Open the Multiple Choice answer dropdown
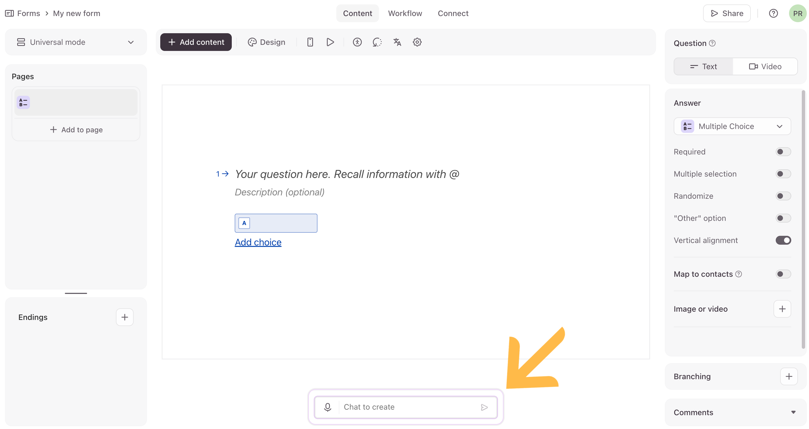This screenshot has height=429, width=809. pos(732,126)
